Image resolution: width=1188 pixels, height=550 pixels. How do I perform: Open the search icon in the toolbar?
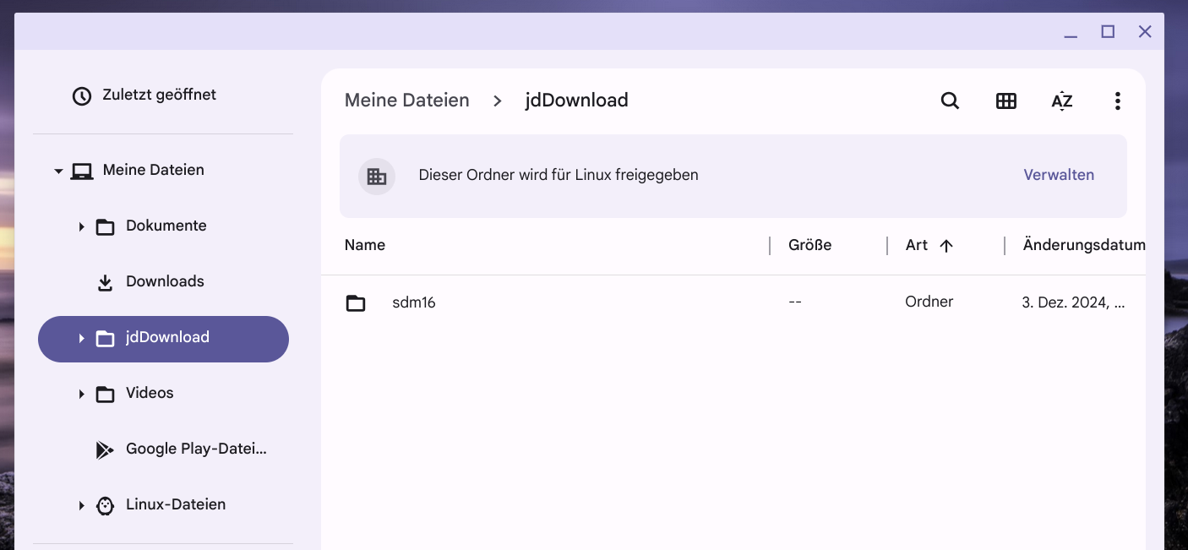click(x=950, y=101)
